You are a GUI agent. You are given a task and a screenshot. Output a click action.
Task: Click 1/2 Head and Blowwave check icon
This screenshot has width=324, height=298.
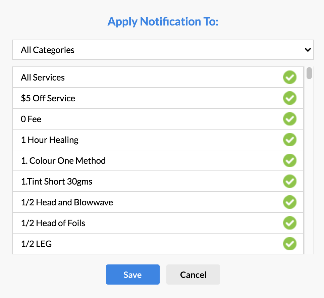[289, 202]
